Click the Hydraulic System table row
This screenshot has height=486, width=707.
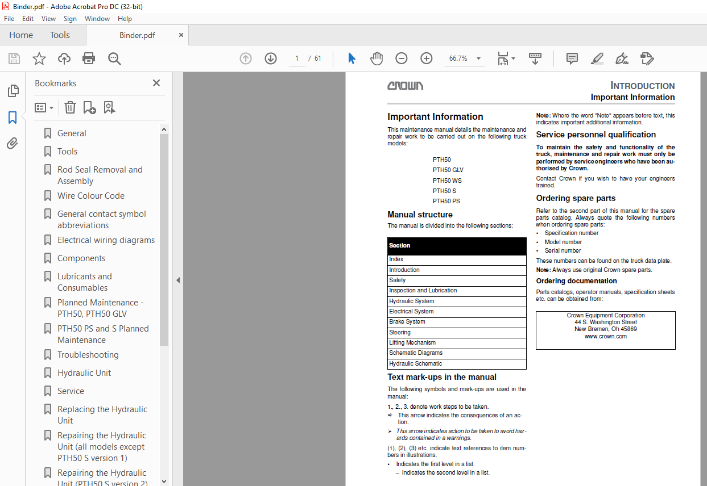click(x=457, y=301)
